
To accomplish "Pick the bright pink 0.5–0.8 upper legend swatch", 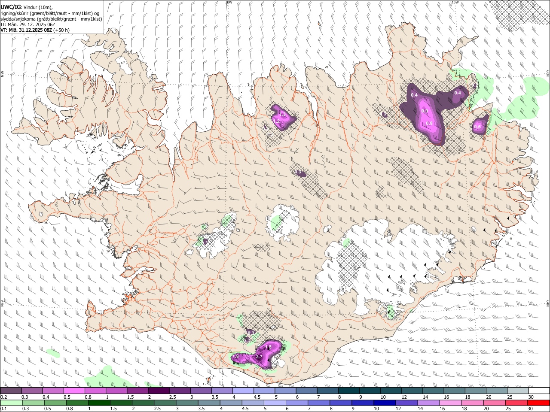I will pyautogui.click(x=74, y=391).
